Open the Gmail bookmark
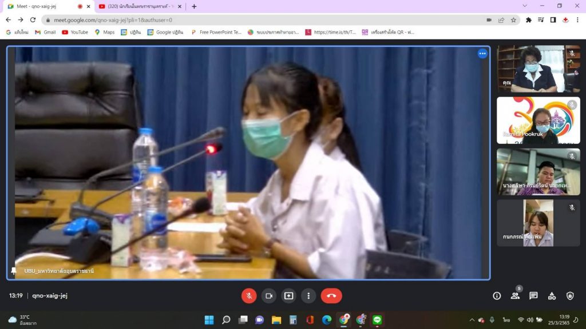The height and width of the screenshot is (329, 586). point(45,32)
